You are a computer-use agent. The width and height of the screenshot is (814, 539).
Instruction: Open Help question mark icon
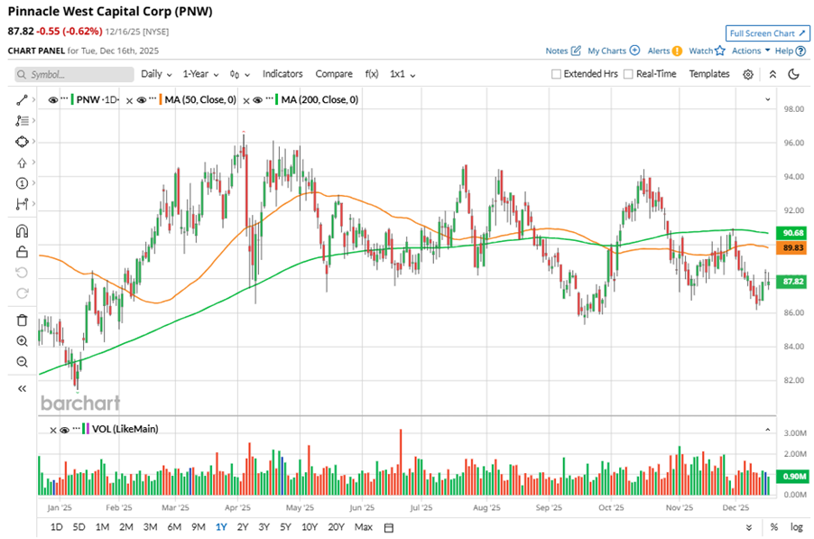point(800,51)
